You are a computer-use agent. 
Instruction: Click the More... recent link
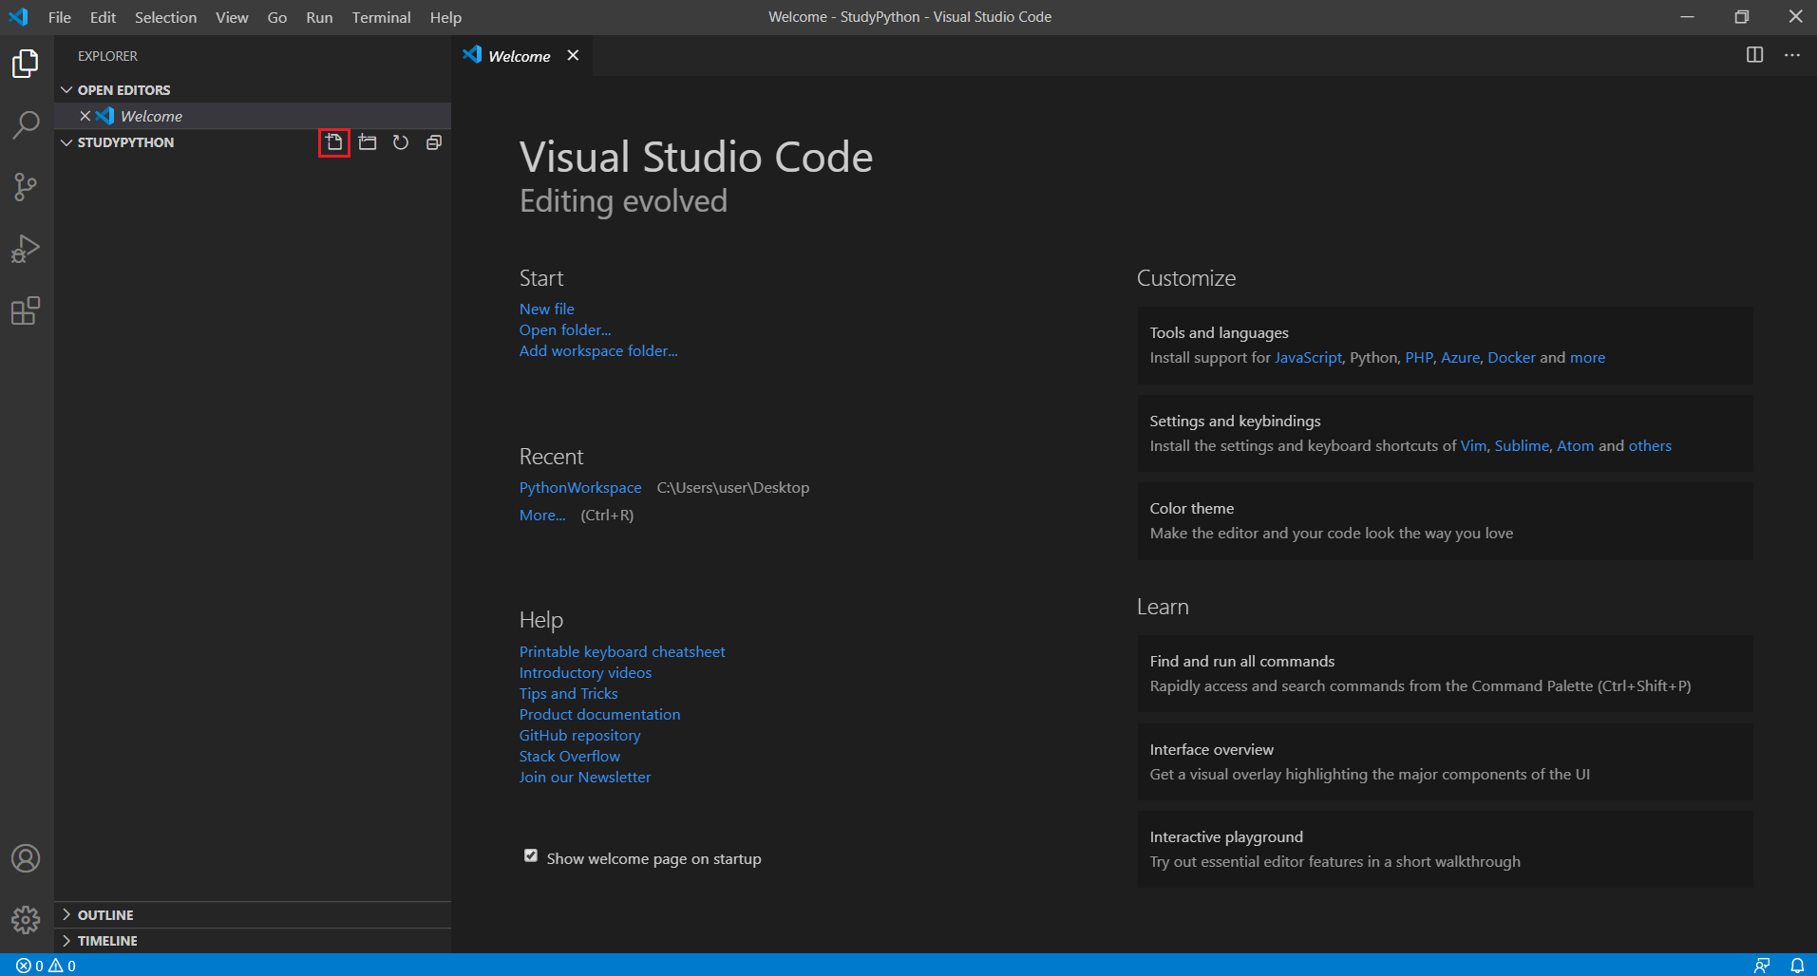[542, 516]
